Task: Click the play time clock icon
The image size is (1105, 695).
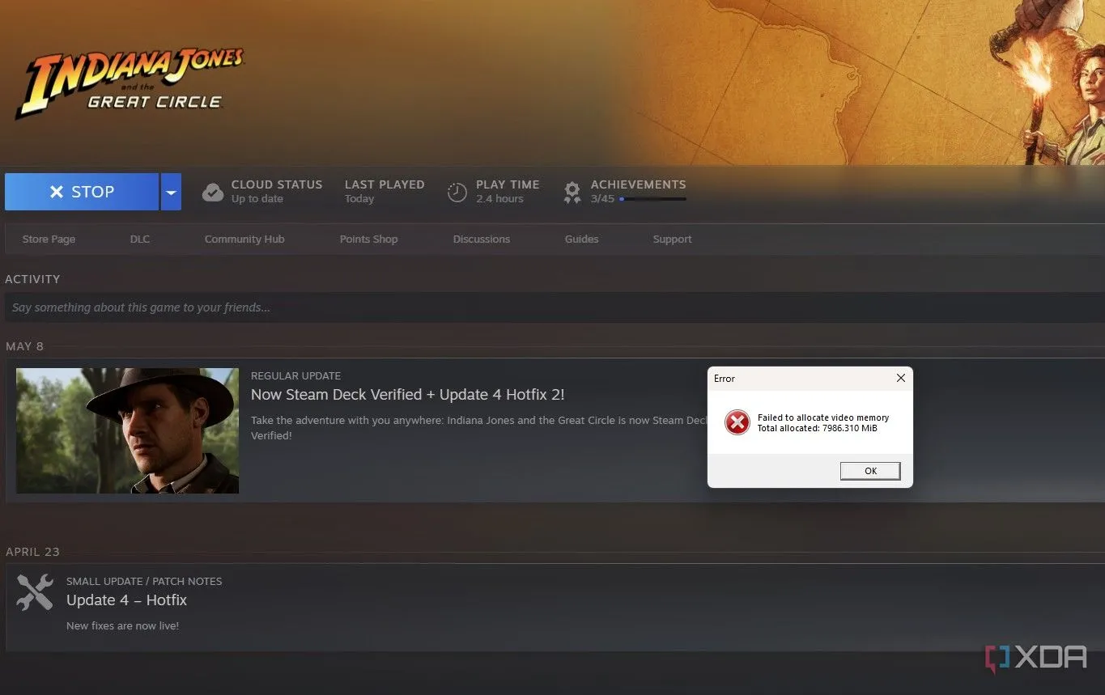Action: click(x=457, y=192)
